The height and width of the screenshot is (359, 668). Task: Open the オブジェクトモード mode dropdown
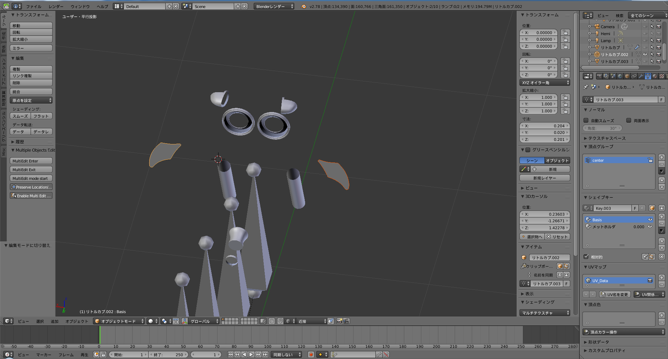(x=119, y=321)
